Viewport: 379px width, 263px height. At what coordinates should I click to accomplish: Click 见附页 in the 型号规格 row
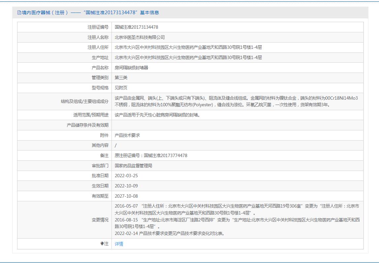[x=121, y=88]
